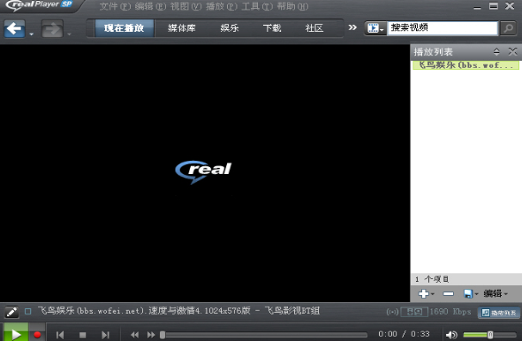522x341 pixels.
Task: Click the blue Back arrow button
Action: [x=14, y=29]
